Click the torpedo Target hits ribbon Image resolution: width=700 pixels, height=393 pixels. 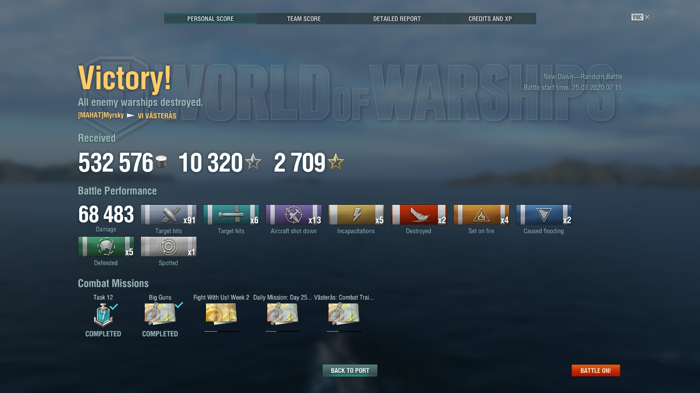(x=231, y=215)
